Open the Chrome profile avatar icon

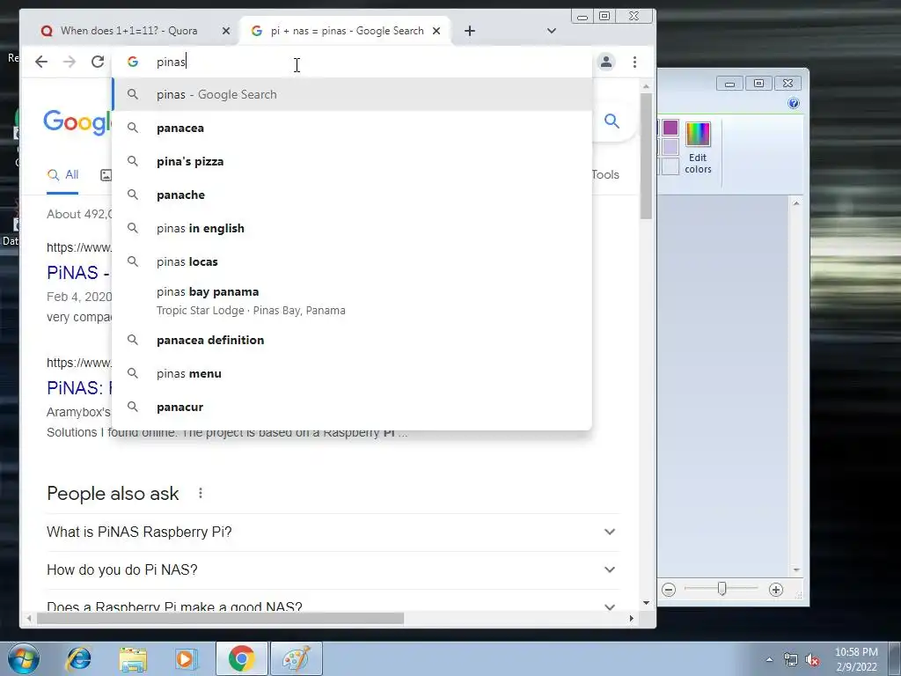click(606, 62)
